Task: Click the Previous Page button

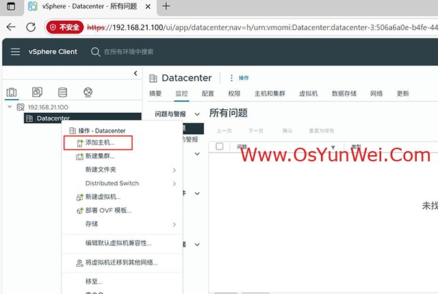Action: [x=224, y=131]
